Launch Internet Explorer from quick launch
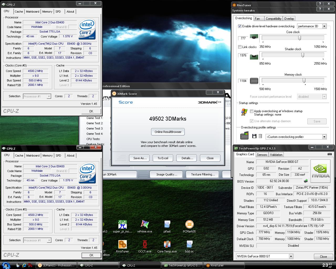 24,265
